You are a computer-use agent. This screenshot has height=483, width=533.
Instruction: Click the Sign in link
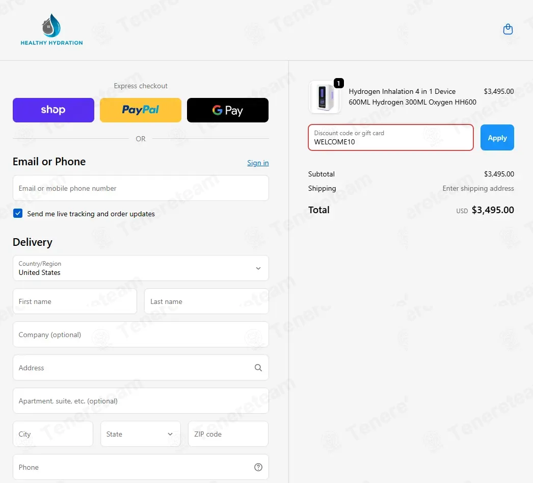click(x=258, y=163)
